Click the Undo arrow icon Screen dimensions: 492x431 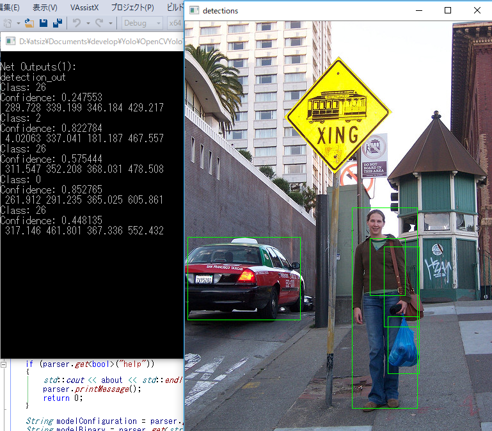(77, 23)
